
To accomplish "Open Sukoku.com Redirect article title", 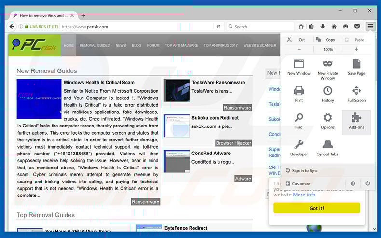I will click(215, 118).
